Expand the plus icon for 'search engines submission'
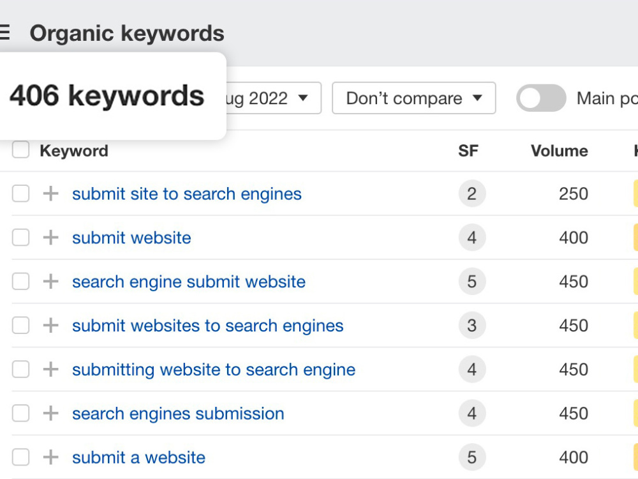Screen dimensions: 638x479 pos(51,413)
